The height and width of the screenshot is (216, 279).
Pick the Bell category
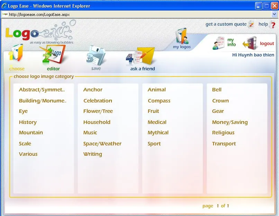click(x=217, y=90)
